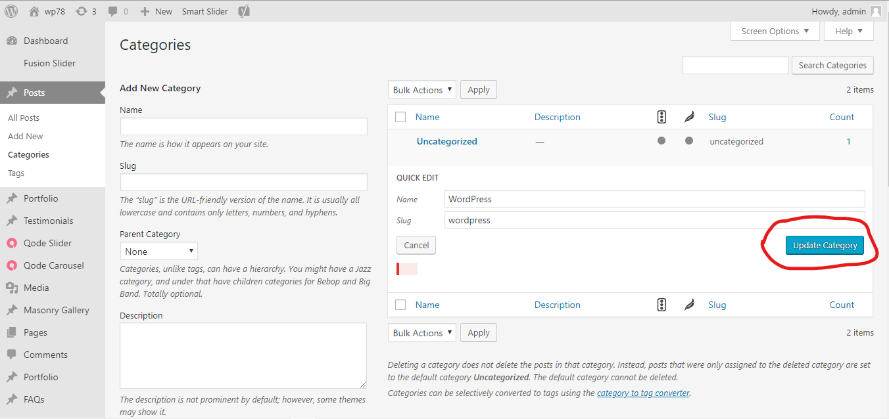889x419 pixels.
Task: Open the Uncategorized category link
Action: (x=447, y=141)
